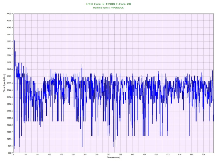
Task: Click the 3291.7 y-axis value
Action: [x=10, y=55]
